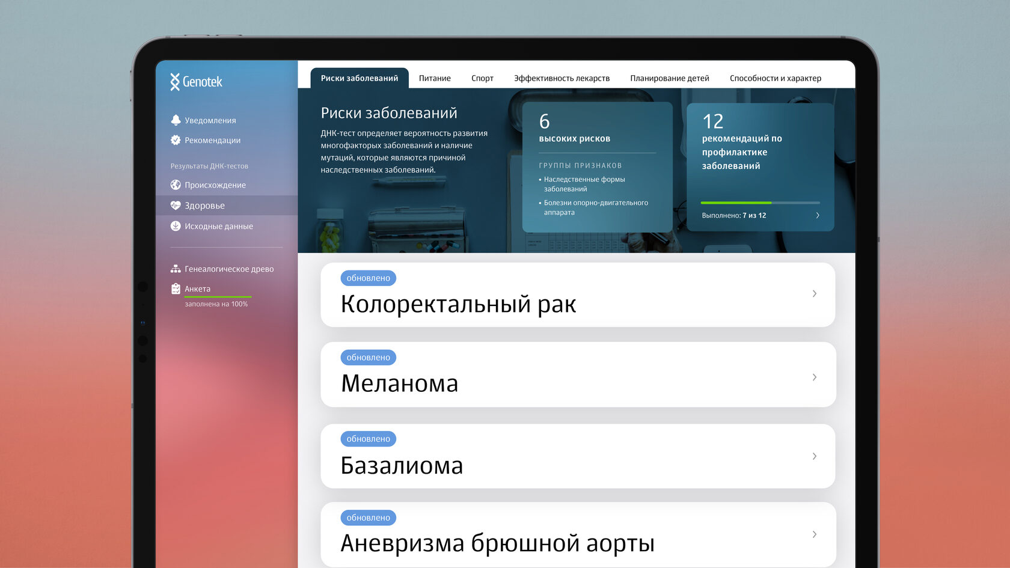The width and height of the screenshot is (1010, 568).
Task: Click обновлено badge on Базалиома
Action: coord(368,439)
